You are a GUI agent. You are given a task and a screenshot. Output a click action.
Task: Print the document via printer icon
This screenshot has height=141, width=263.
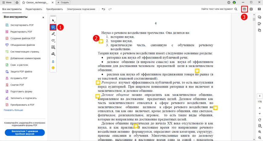[251, 9]
